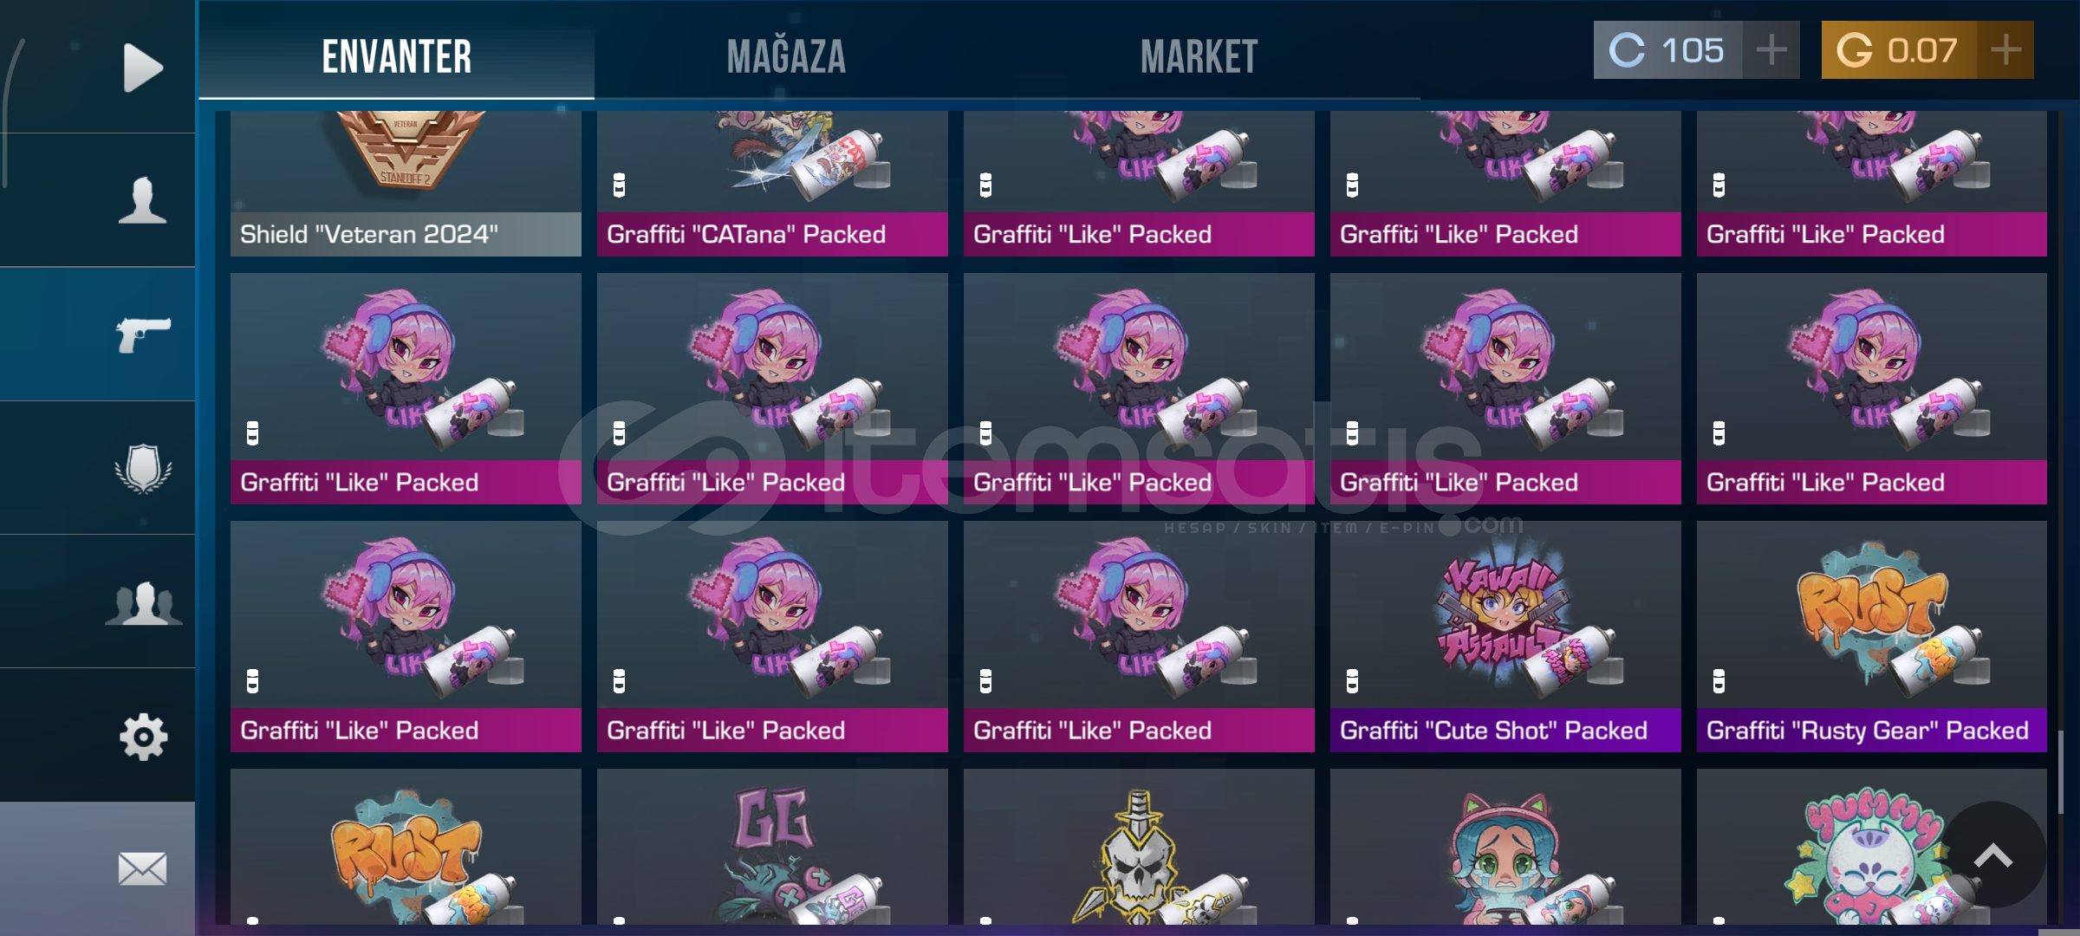Switch to the MARKET tab
This screenshot has width=2080, height=936.
click(x=1199, y=57)
